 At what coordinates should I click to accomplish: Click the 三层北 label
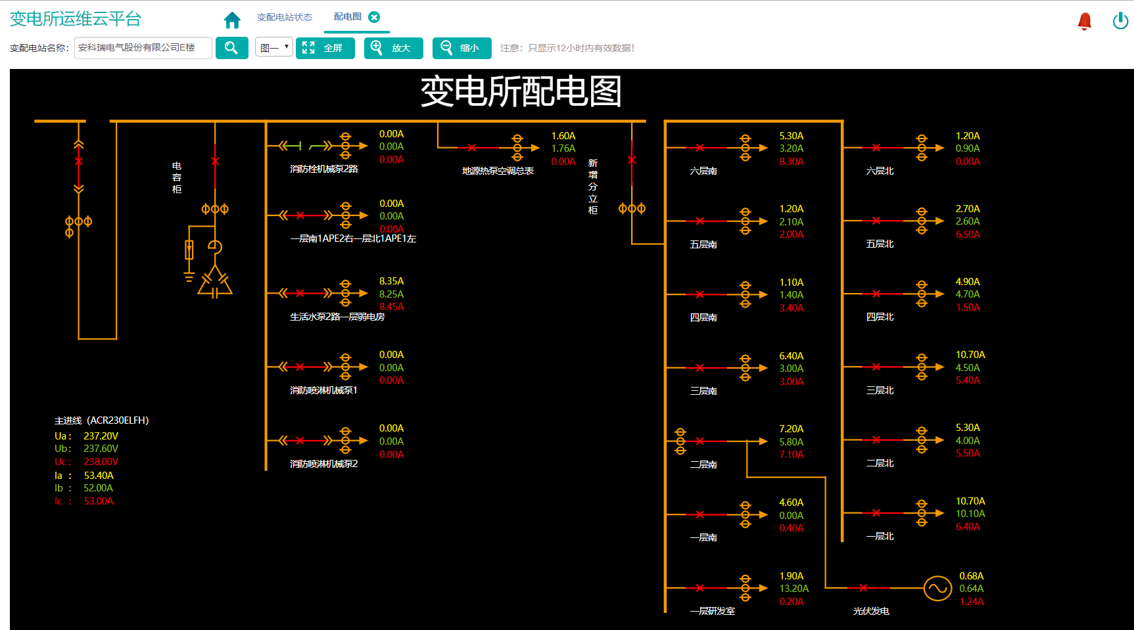880,391
